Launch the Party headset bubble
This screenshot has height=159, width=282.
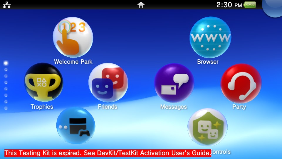click(x=241, y=84)
